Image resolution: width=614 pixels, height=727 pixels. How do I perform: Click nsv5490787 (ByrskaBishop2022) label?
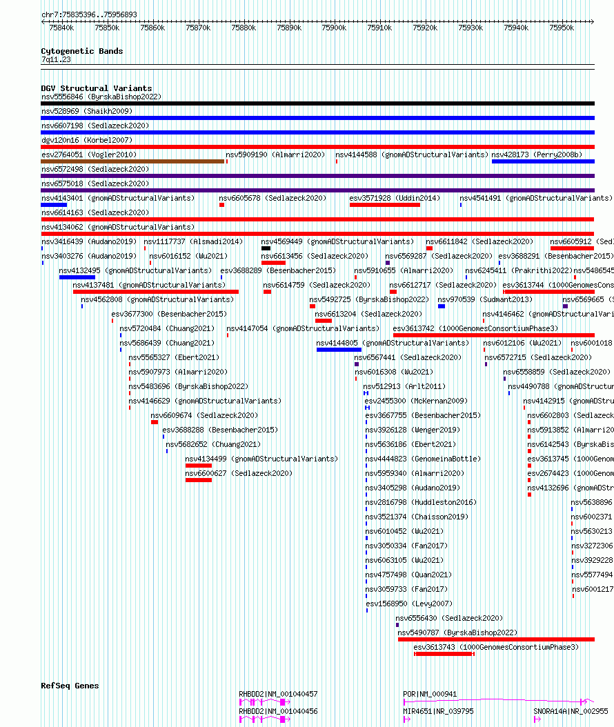[457, 633]
